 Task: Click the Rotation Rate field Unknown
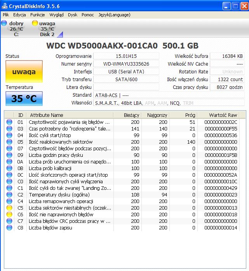click(x=227, y=71)
